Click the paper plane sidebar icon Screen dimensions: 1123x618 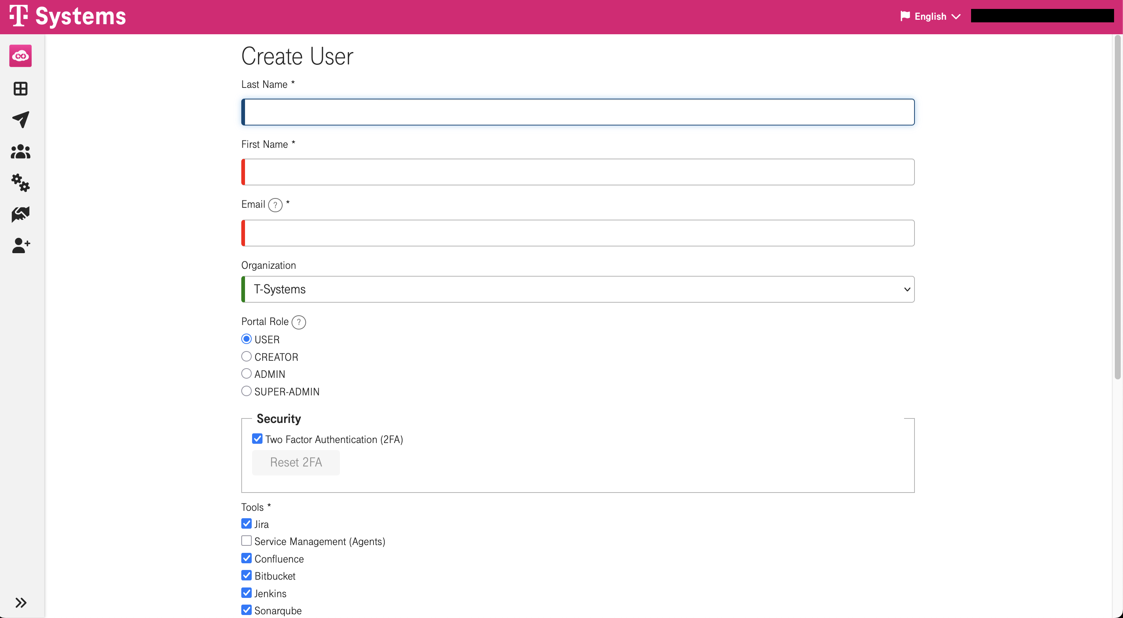tap(20, 120)
